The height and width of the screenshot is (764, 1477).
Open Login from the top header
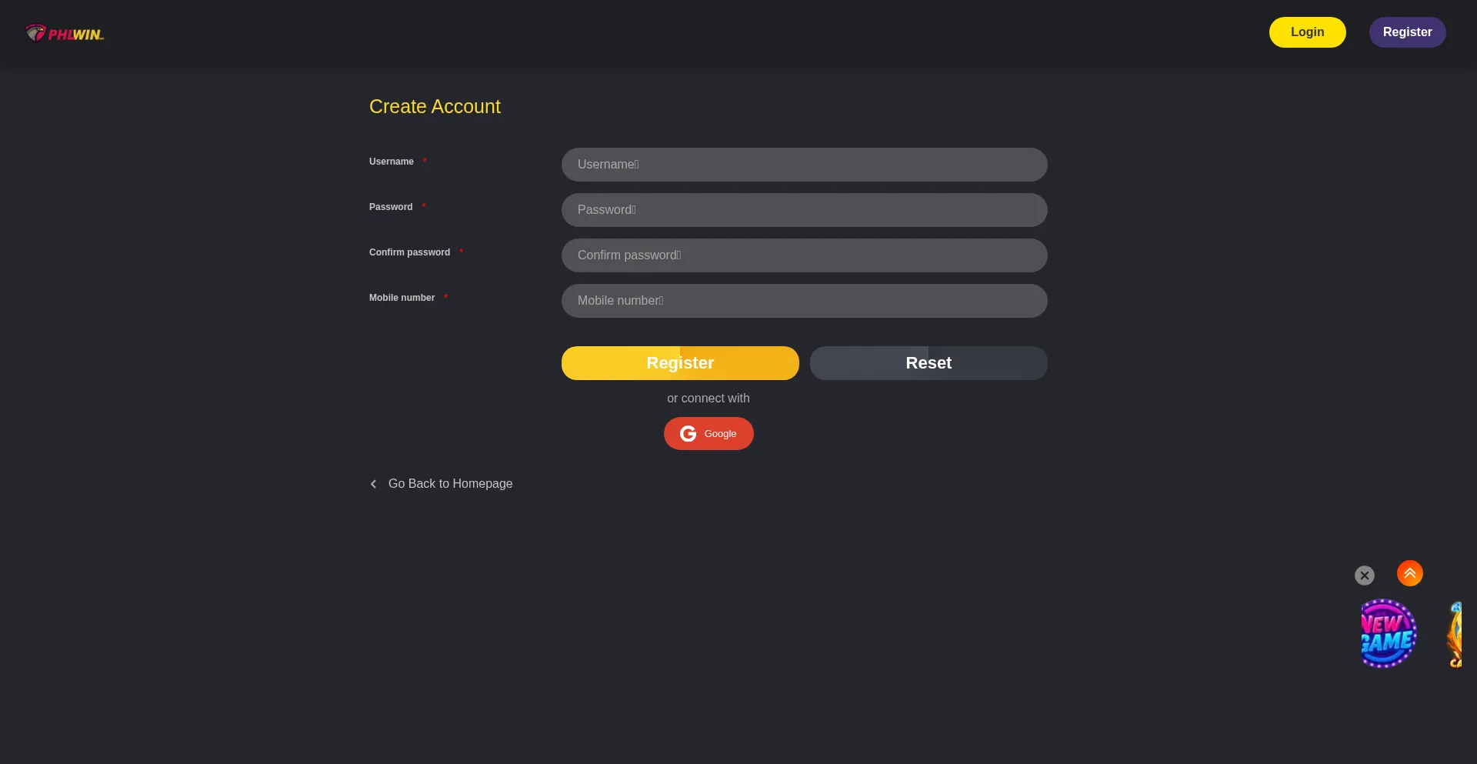[x=1307, y=32]
